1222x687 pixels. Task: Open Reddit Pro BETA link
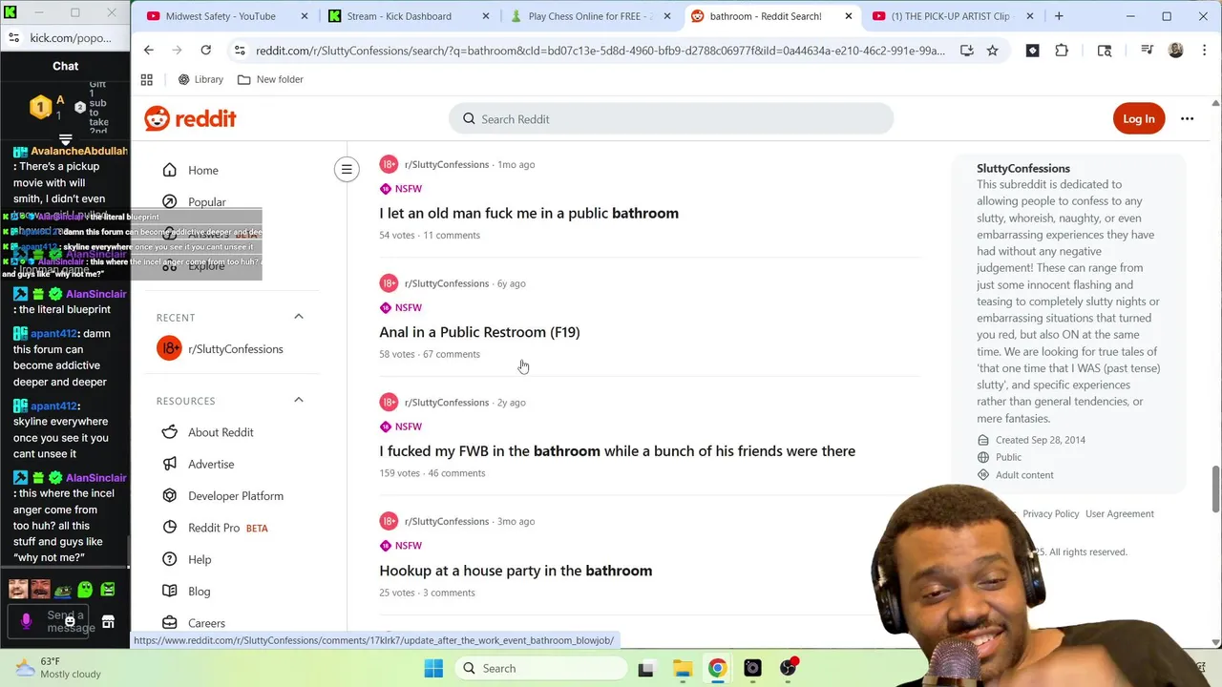(x=227, y=528)
